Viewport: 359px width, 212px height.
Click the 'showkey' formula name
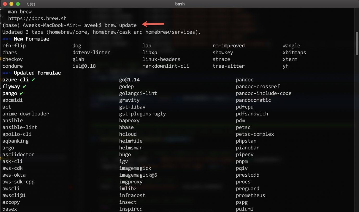coord(223,52)
